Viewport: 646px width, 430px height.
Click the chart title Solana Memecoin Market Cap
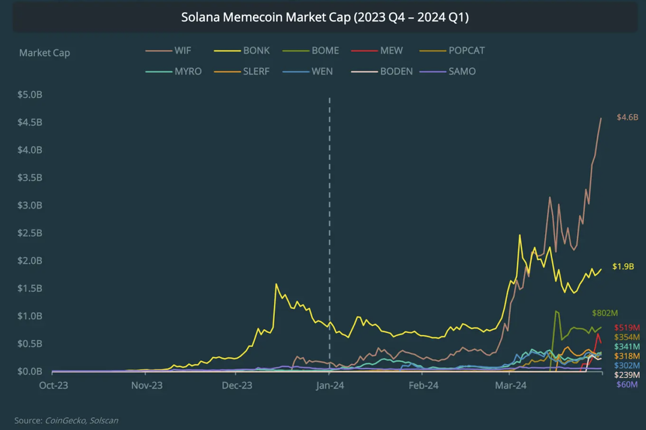click(325, 17)
